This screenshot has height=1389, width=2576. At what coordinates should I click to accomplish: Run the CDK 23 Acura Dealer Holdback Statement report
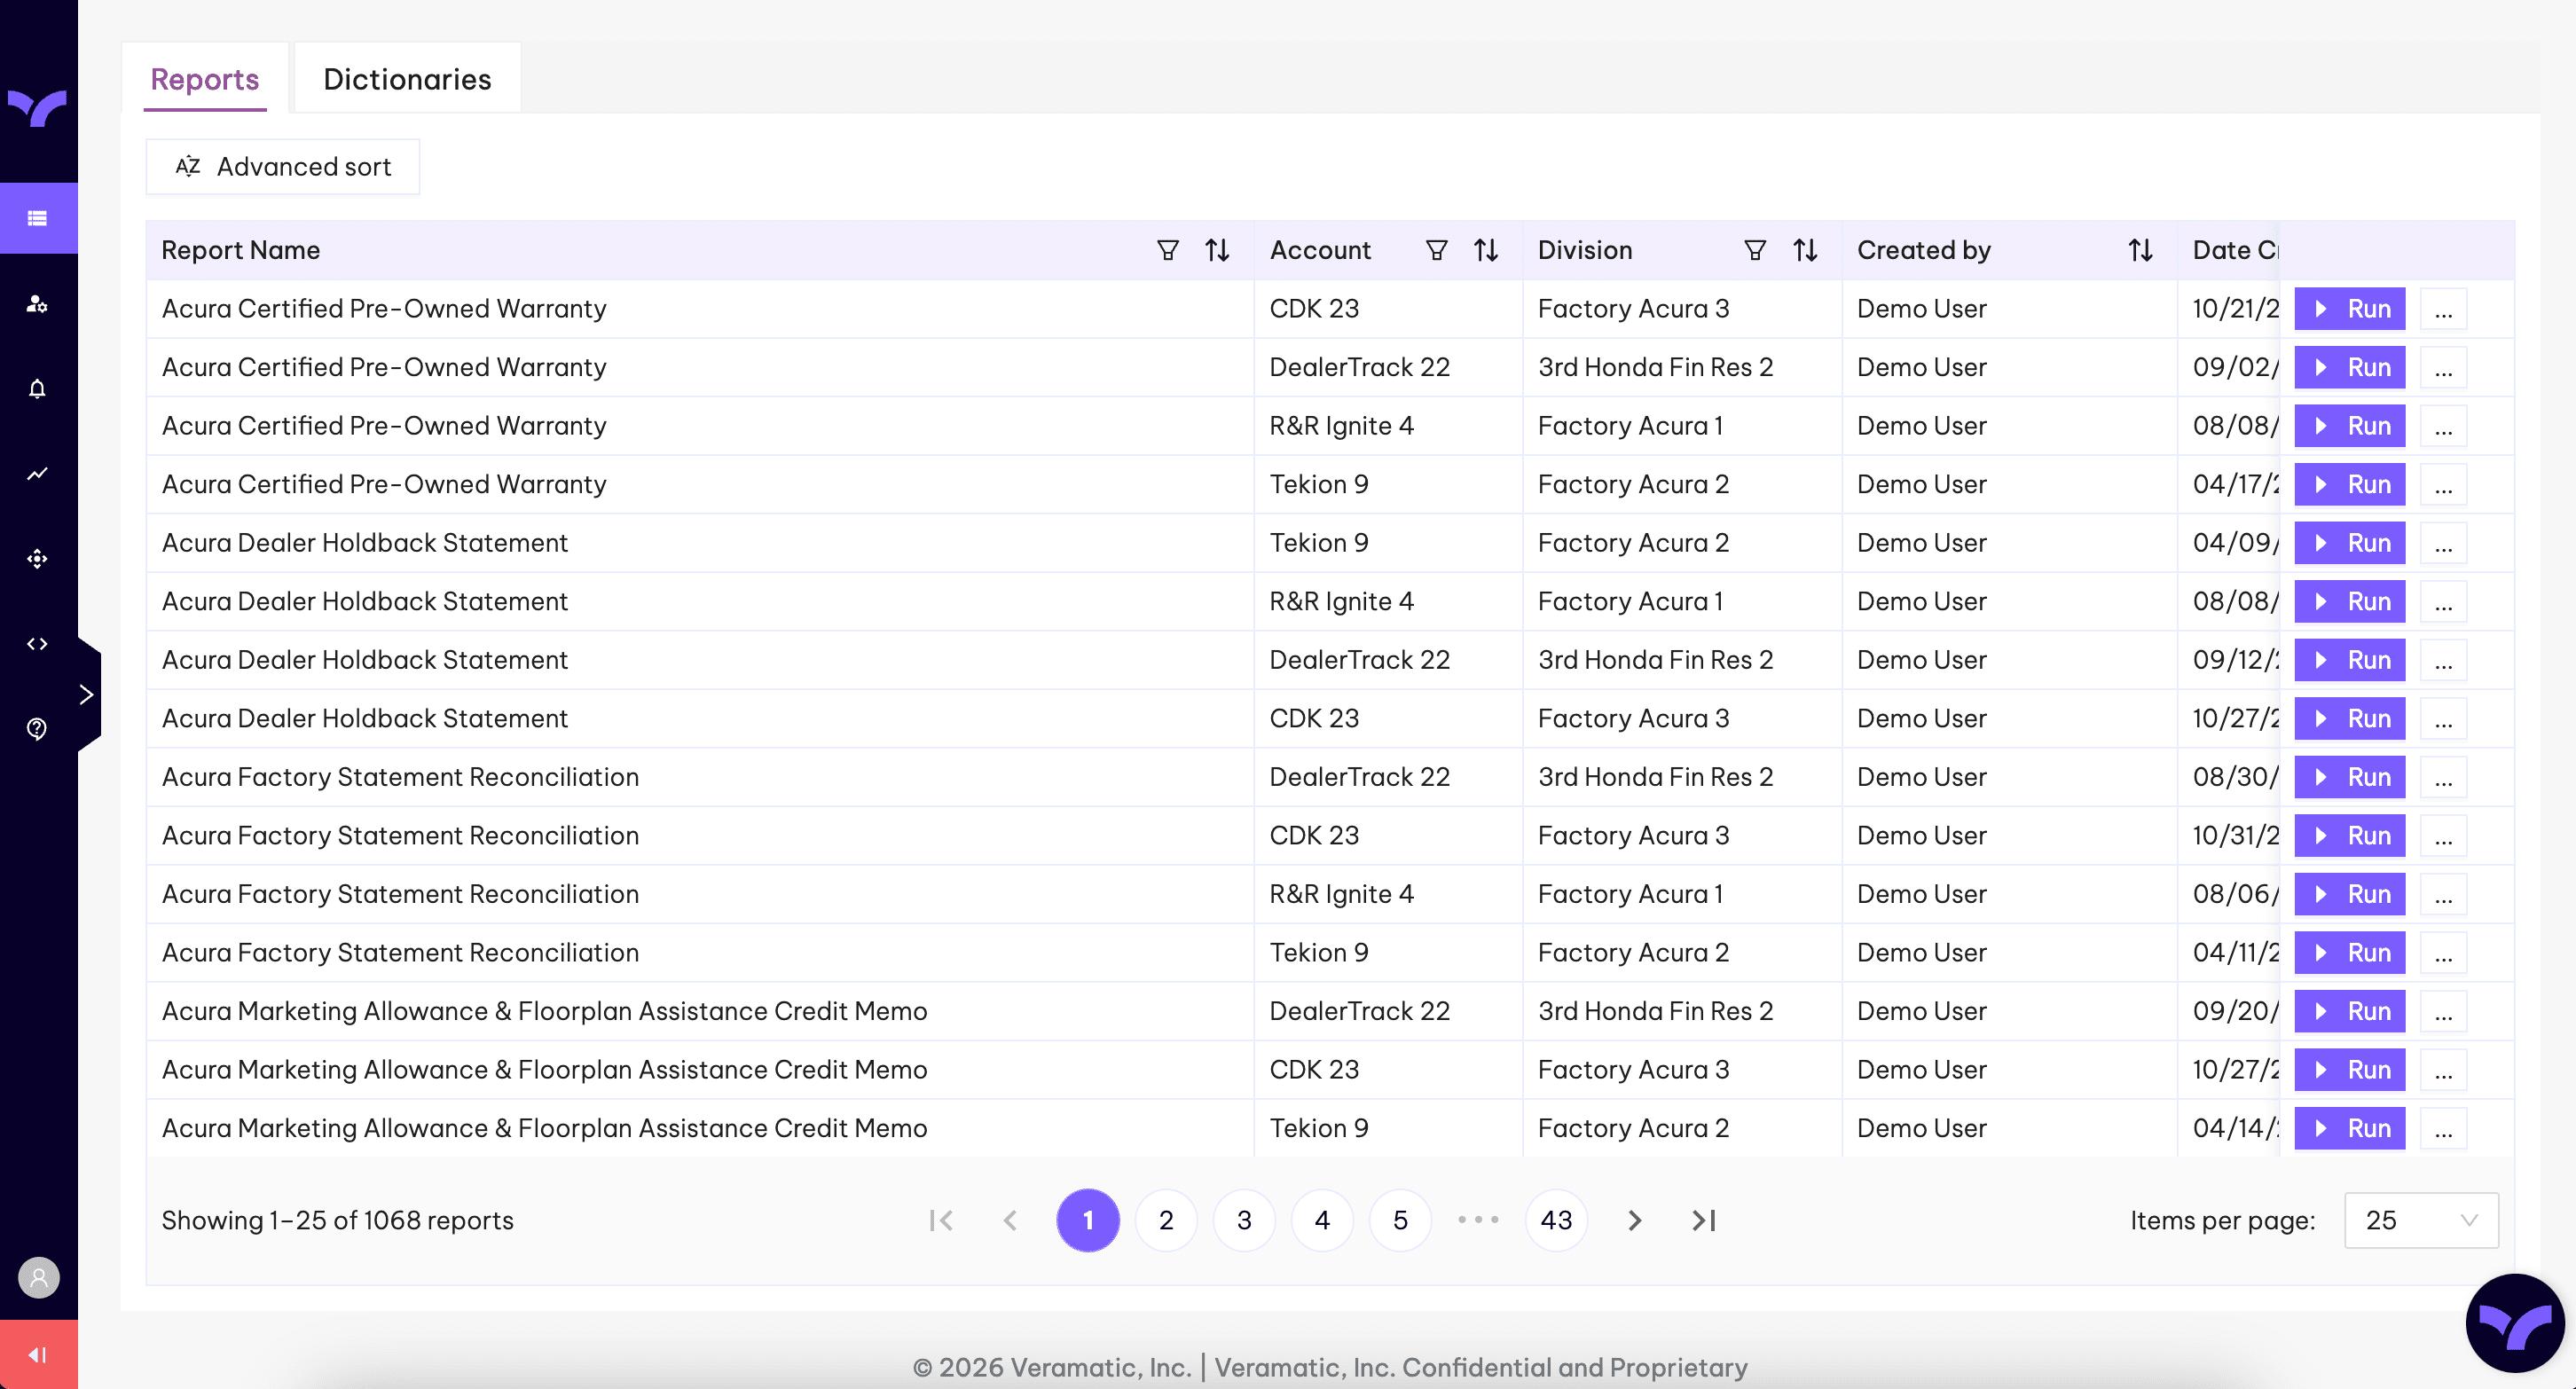2349,718
